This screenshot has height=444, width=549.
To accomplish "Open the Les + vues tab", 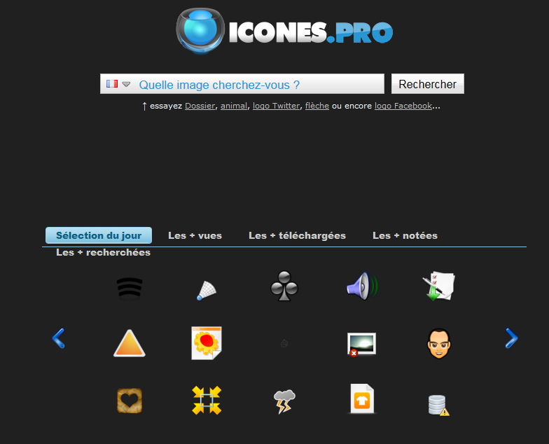I will click(195, 235).
